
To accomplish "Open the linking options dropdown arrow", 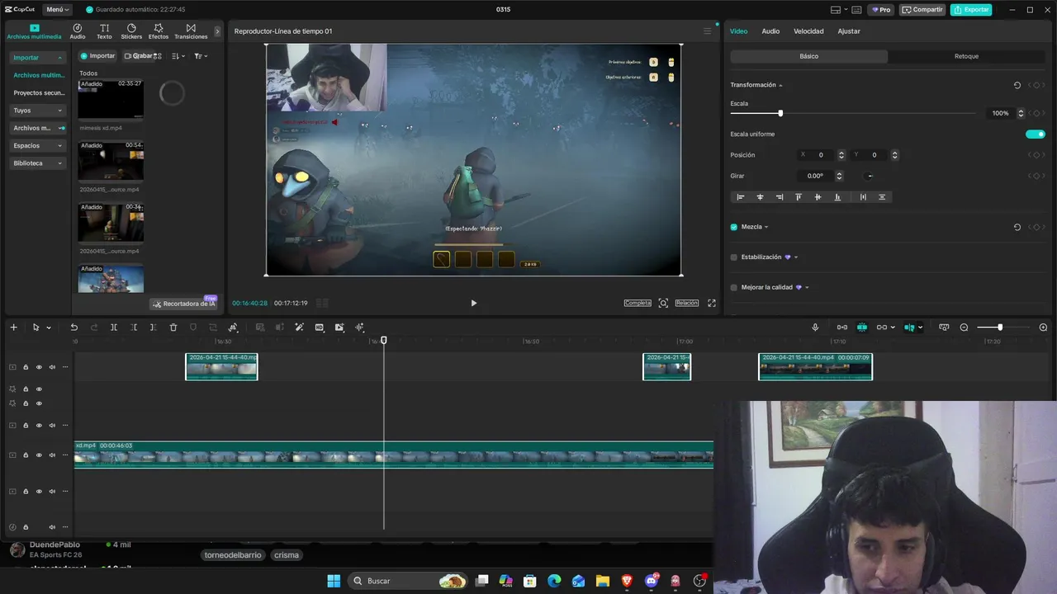I will coord(893,328).
